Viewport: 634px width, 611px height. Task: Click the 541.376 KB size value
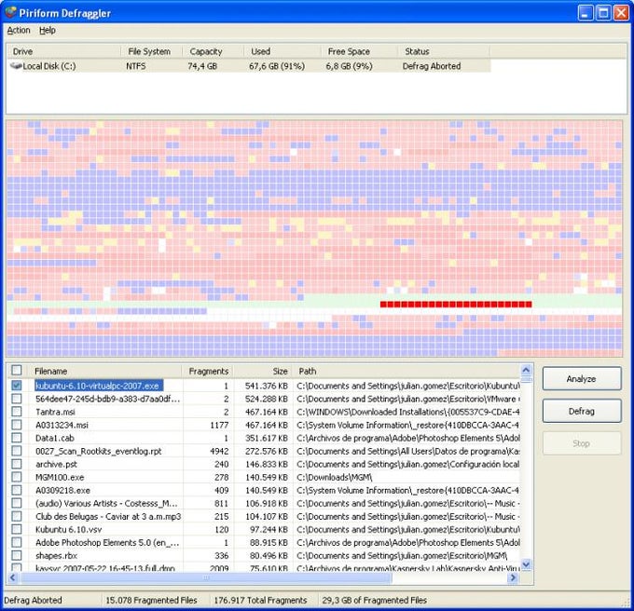[x=266, y=386]
